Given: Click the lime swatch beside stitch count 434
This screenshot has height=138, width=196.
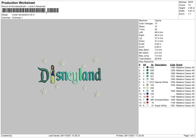Looking at the screenshot, I should (147, 88).
